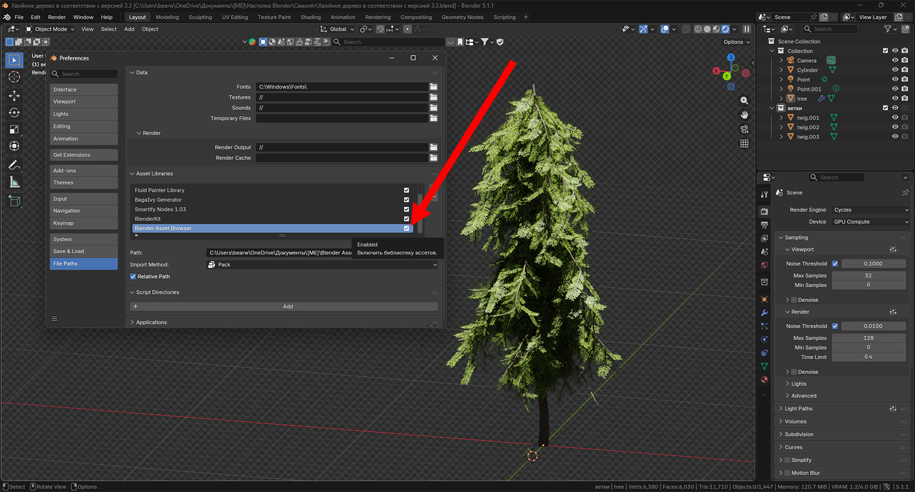This screenshot has height=492, width=915.
Task: Uncheck Relative Path option
Action: pos(133,276)
